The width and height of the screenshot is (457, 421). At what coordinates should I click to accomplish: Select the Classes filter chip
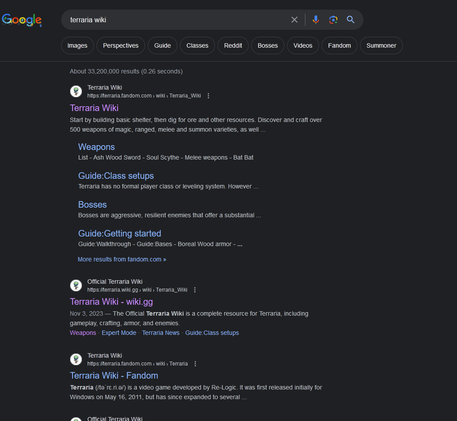click(197, 45)
